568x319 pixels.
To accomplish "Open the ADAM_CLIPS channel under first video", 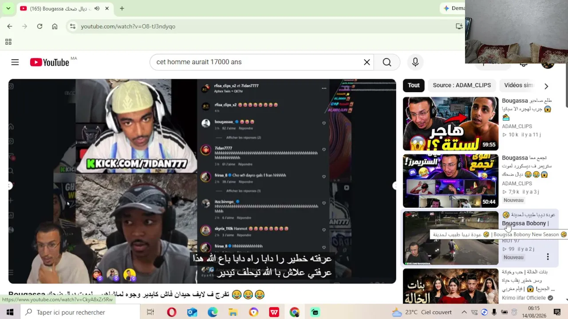I will coord(517,126).
